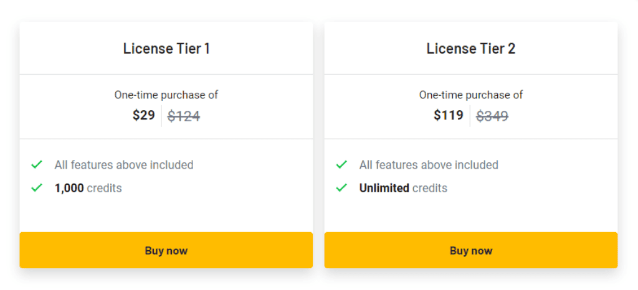Viewport: 638px width, 290px height.
Task: Select the License Tier 1 heading
Action: tap(166, 49)
